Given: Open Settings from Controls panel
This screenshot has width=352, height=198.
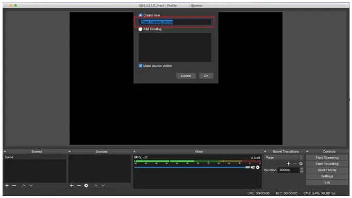Looking at the screenshot, I should pos(327,176).
